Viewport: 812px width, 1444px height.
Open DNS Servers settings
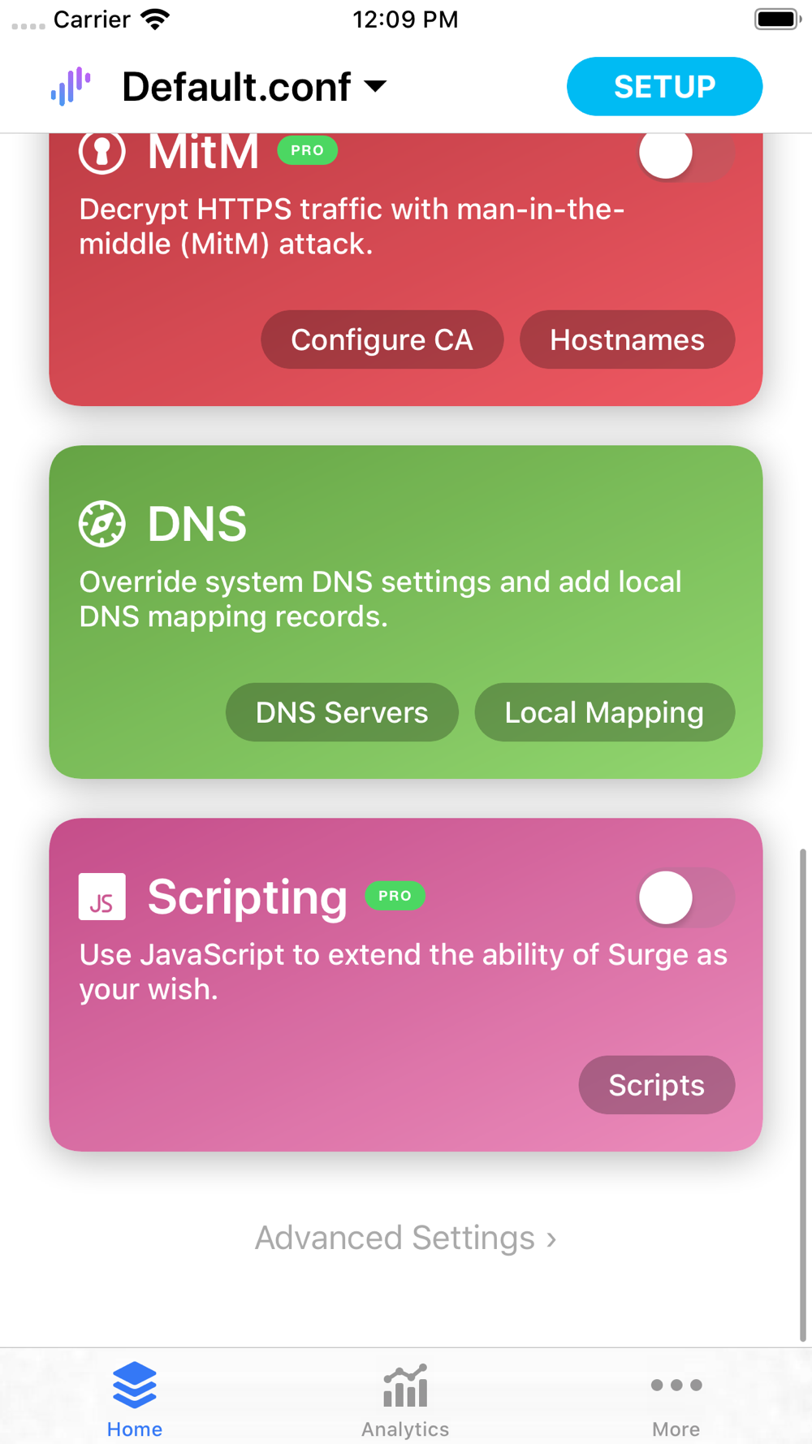[x=342, y=712]
